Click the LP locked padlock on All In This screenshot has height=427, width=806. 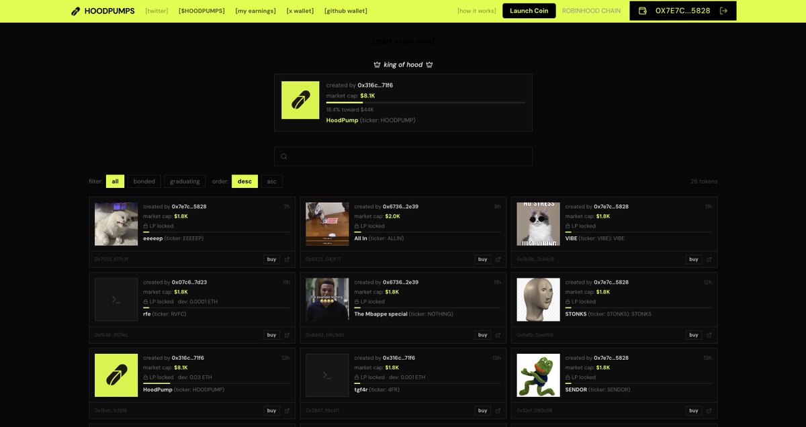(357, 226)
